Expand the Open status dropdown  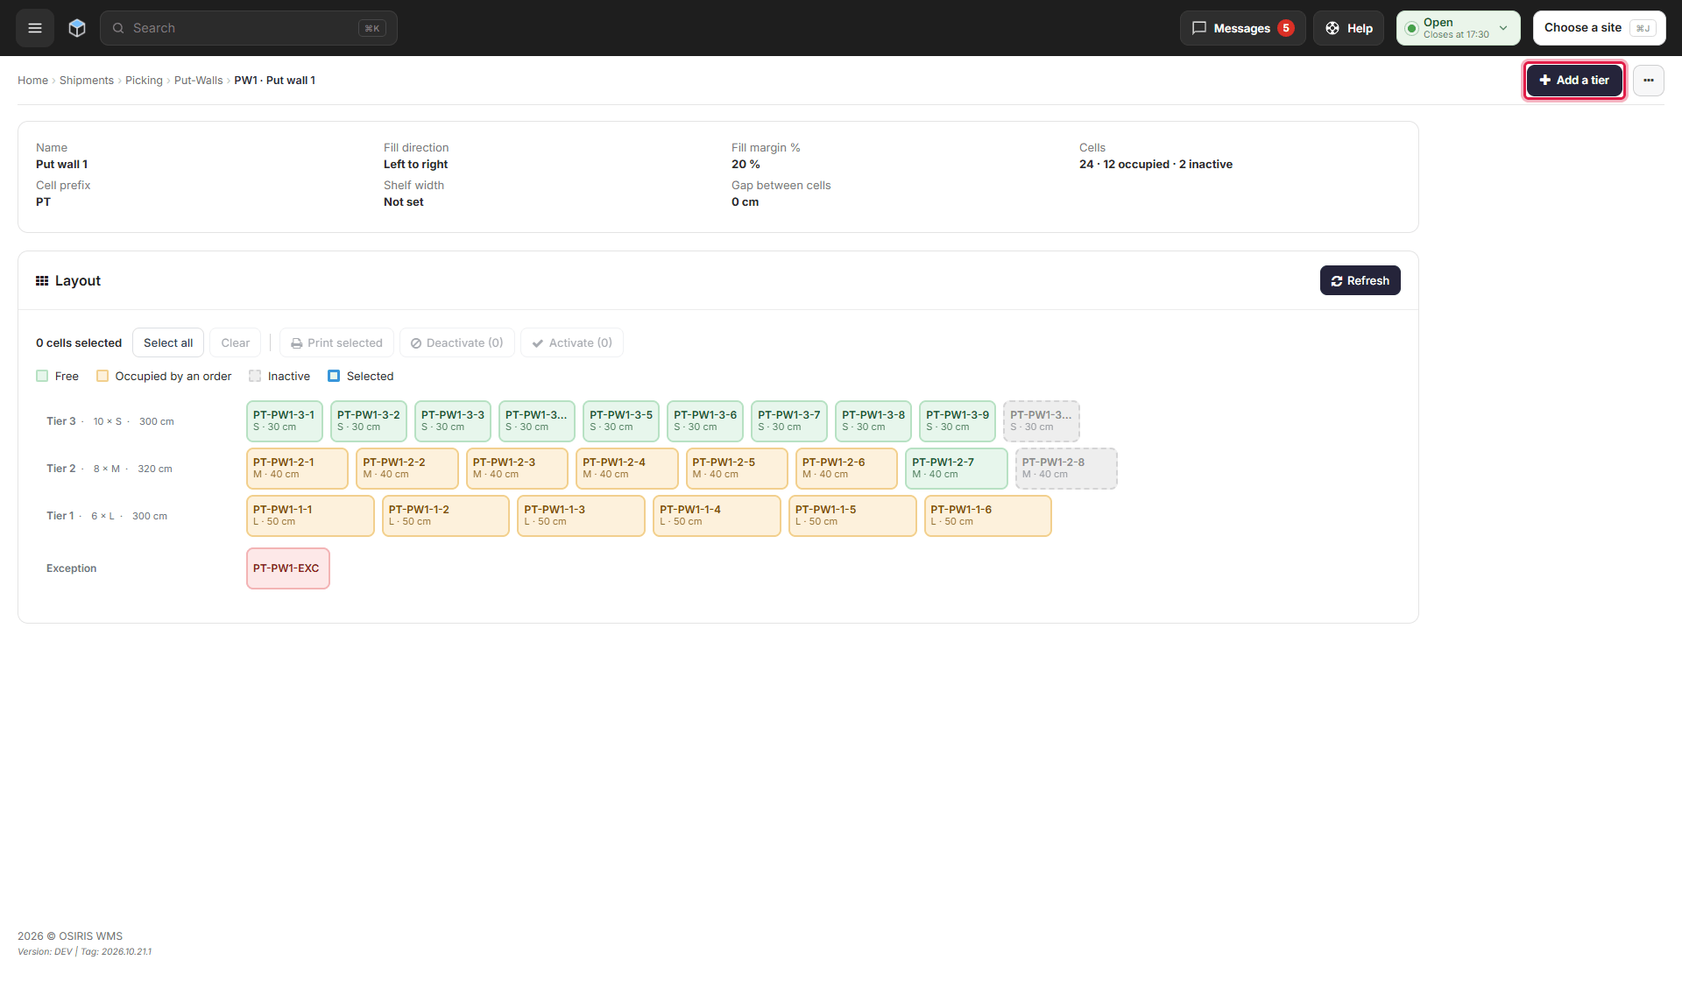pyautogui.click(x=1458, y=28)
